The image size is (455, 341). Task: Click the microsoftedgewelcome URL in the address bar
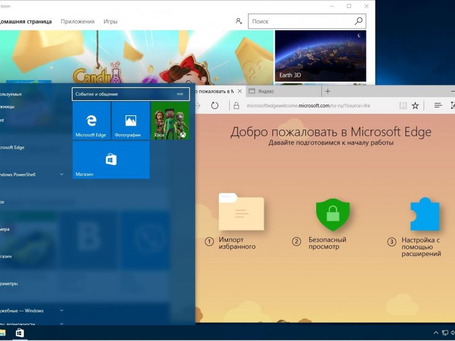pos(308,106)
